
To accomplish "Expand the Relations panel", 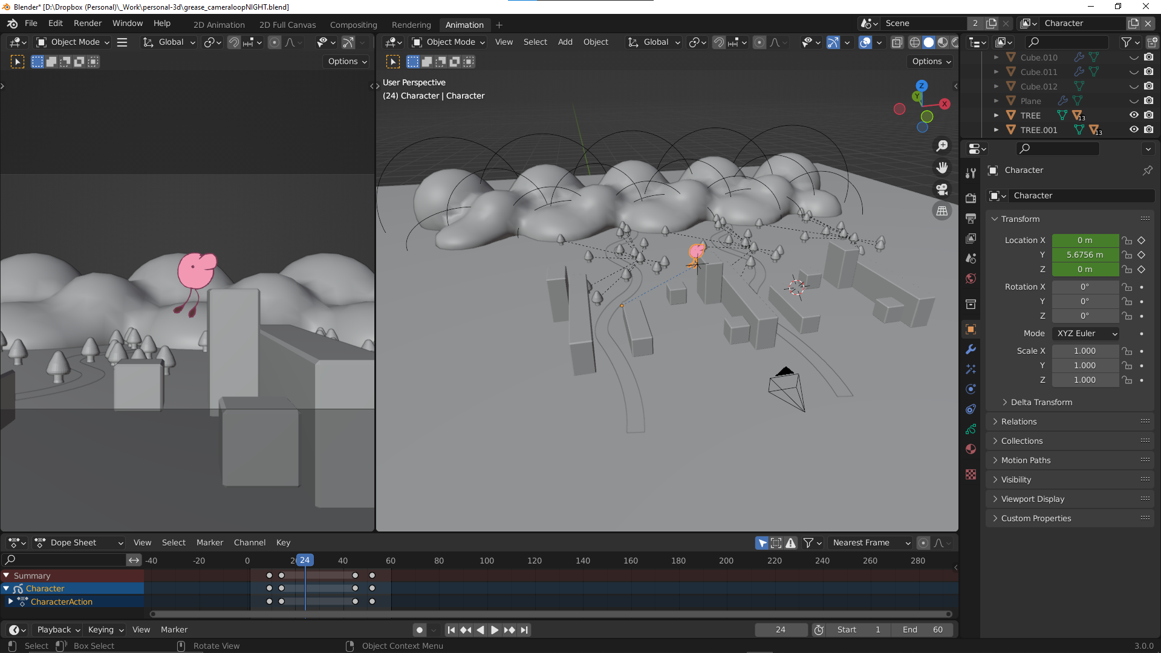I will (x=1019, y=421).
